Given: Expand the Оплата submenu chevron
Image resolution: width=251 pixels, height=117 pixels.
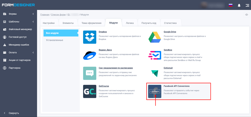Looking at the screenshot, I should pyautogui.click(x=33, y=52).
